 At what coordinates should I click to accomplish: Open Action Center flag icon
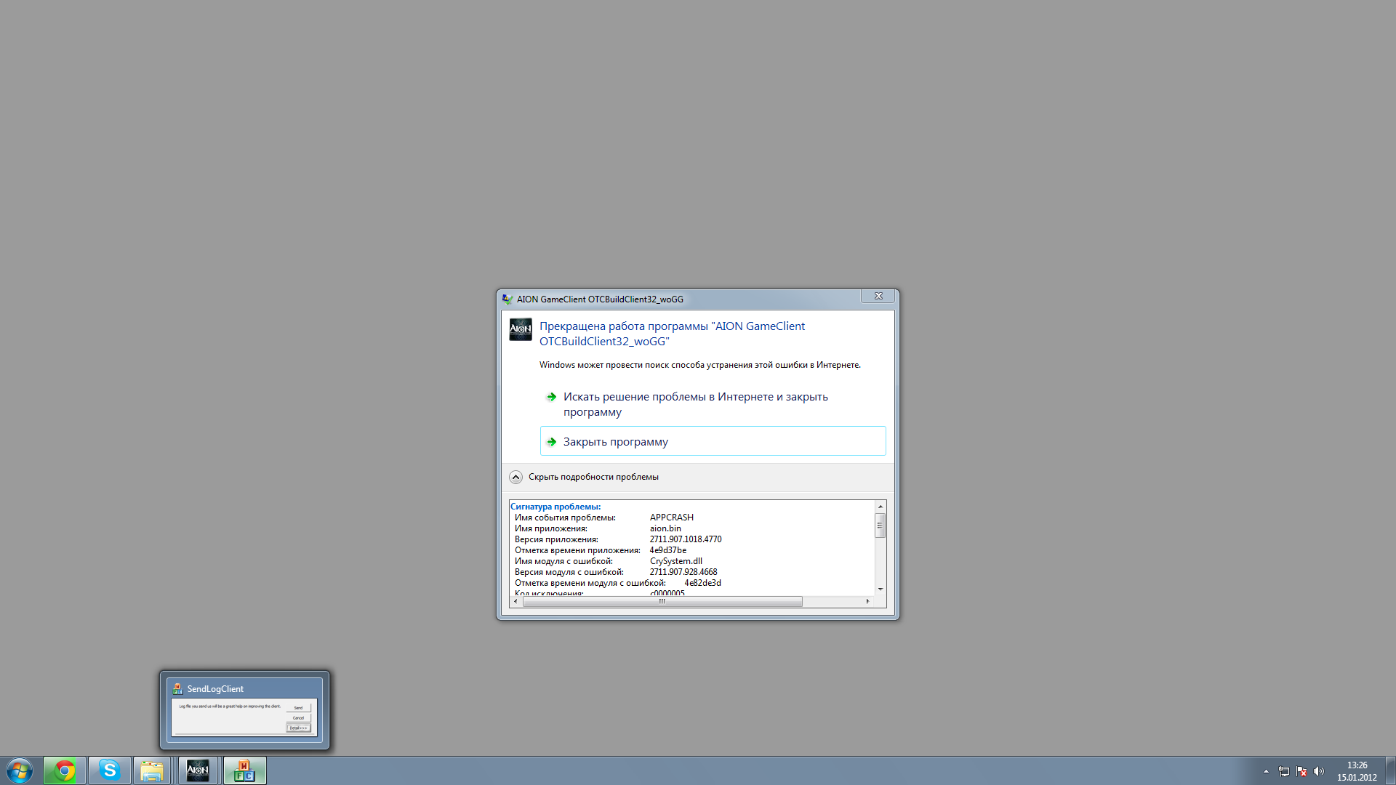coord(1301,771)
